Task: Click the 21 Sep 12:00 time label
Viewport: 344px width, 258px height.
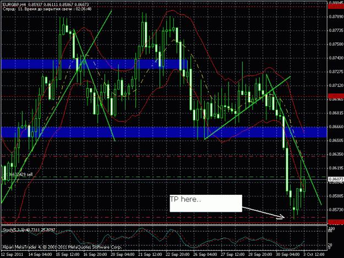Action: pyautogui.click(x=150, y=254)
